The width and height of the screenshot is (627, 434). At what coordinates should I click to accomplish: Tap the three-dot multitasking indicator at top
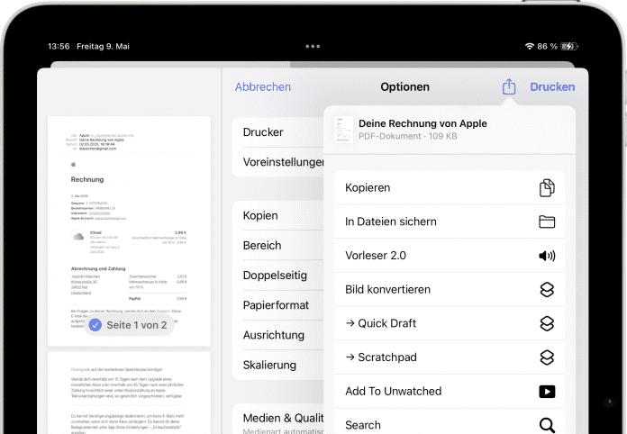pyautogui.click(x=313, y=46)
